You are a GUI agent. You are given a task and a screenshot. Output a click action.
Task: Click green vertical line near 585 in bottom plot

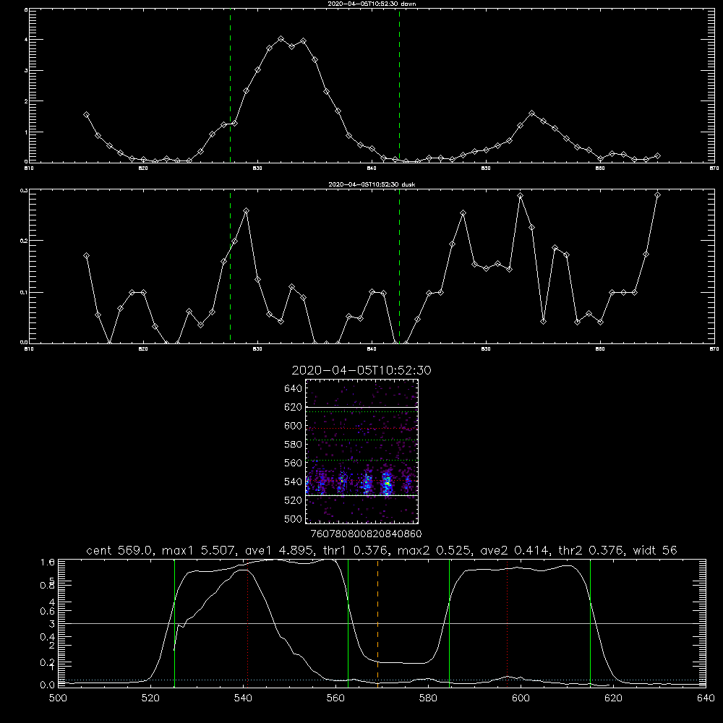[x=449, y=623]
